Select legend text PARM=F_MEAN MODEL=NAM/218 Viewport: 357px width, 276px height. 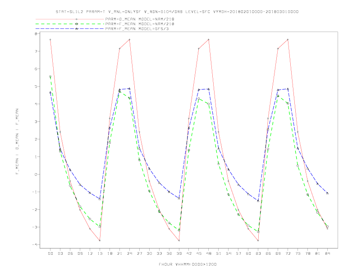coord(140,24)
